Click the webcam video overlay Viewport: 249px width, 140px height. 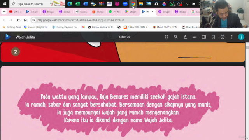[x=224, y=14]
